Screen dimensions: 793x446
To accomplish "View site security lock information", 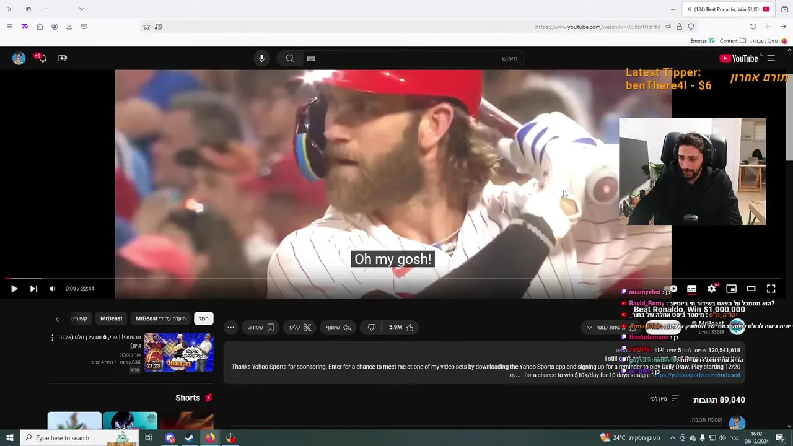I will coord(679,27).
